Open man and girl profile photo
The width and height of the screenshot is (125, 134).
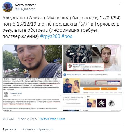coord(72,86)
